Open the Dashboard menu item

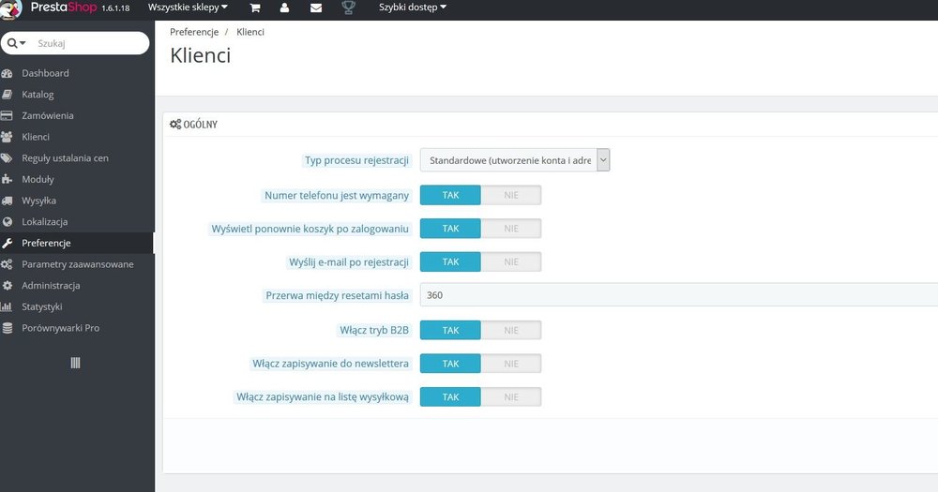coord(45,73)
